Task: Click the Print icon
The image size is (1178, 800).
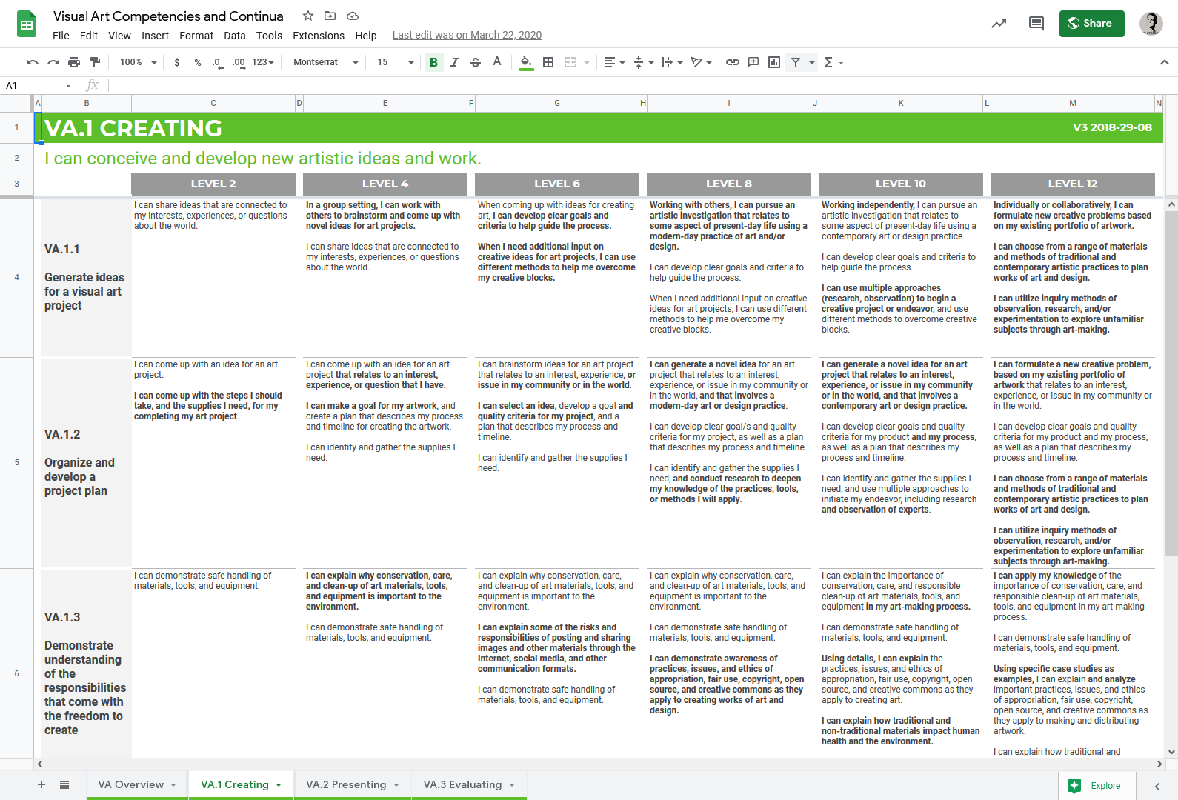Action: (74, 62)
